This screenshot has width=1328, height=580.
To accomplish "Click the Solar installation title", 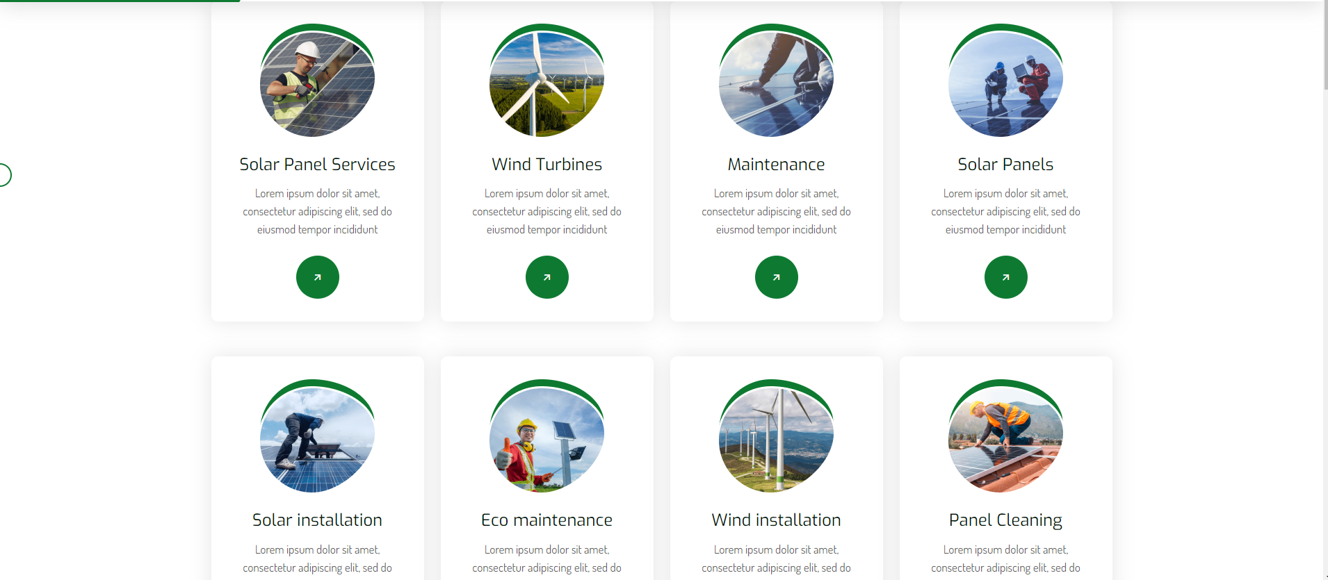I will [x=317, y=520].
